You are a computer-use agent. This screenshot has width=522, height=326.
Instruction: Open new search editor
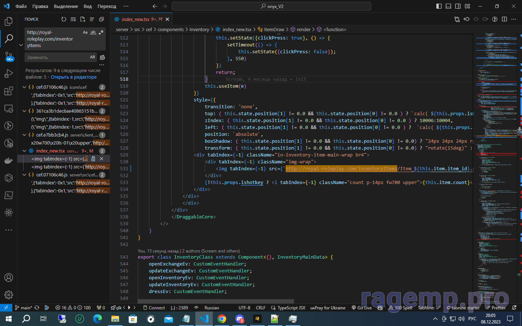83,19
